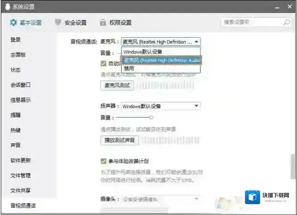Open the title bar dropdown menu arrow
Viewport: 297px width, 215px height.
(x=264, y=7)
